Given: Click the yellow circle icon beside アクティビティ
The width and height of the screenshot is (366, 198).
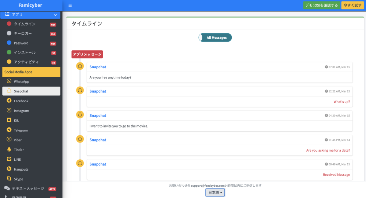Looking at the screenshot, I should tap(9, 62).
